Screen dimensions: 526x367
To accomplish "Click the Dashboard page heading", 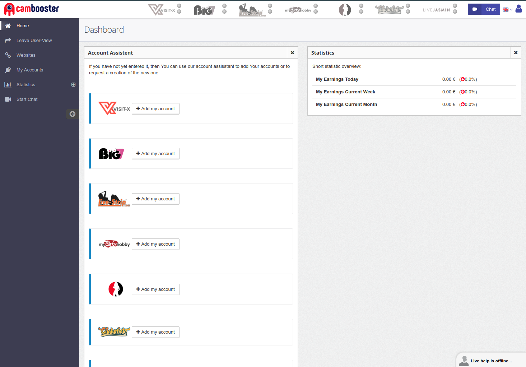I will [104, 30].
